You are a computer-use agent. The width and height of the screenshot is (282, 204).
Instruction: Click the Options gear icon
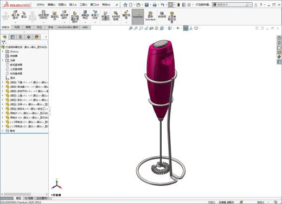pyautogui.click(x=189, y=5)
